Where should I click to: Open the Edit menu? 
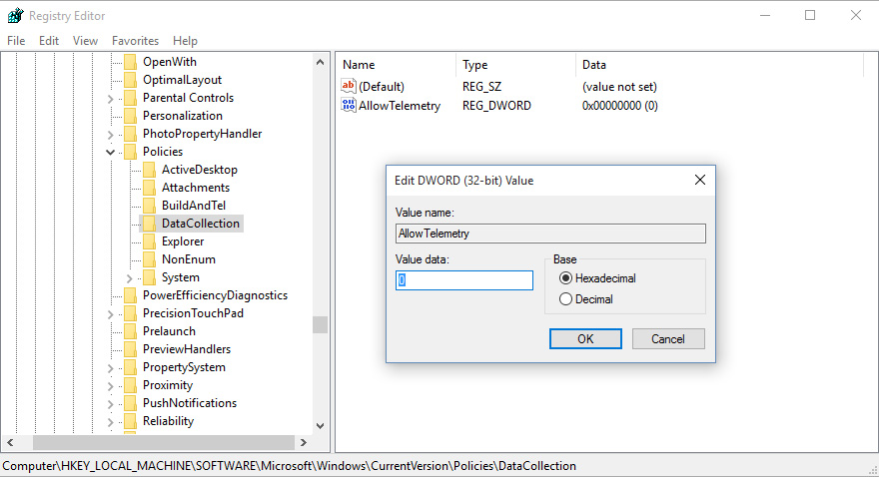tap(49, 41)
